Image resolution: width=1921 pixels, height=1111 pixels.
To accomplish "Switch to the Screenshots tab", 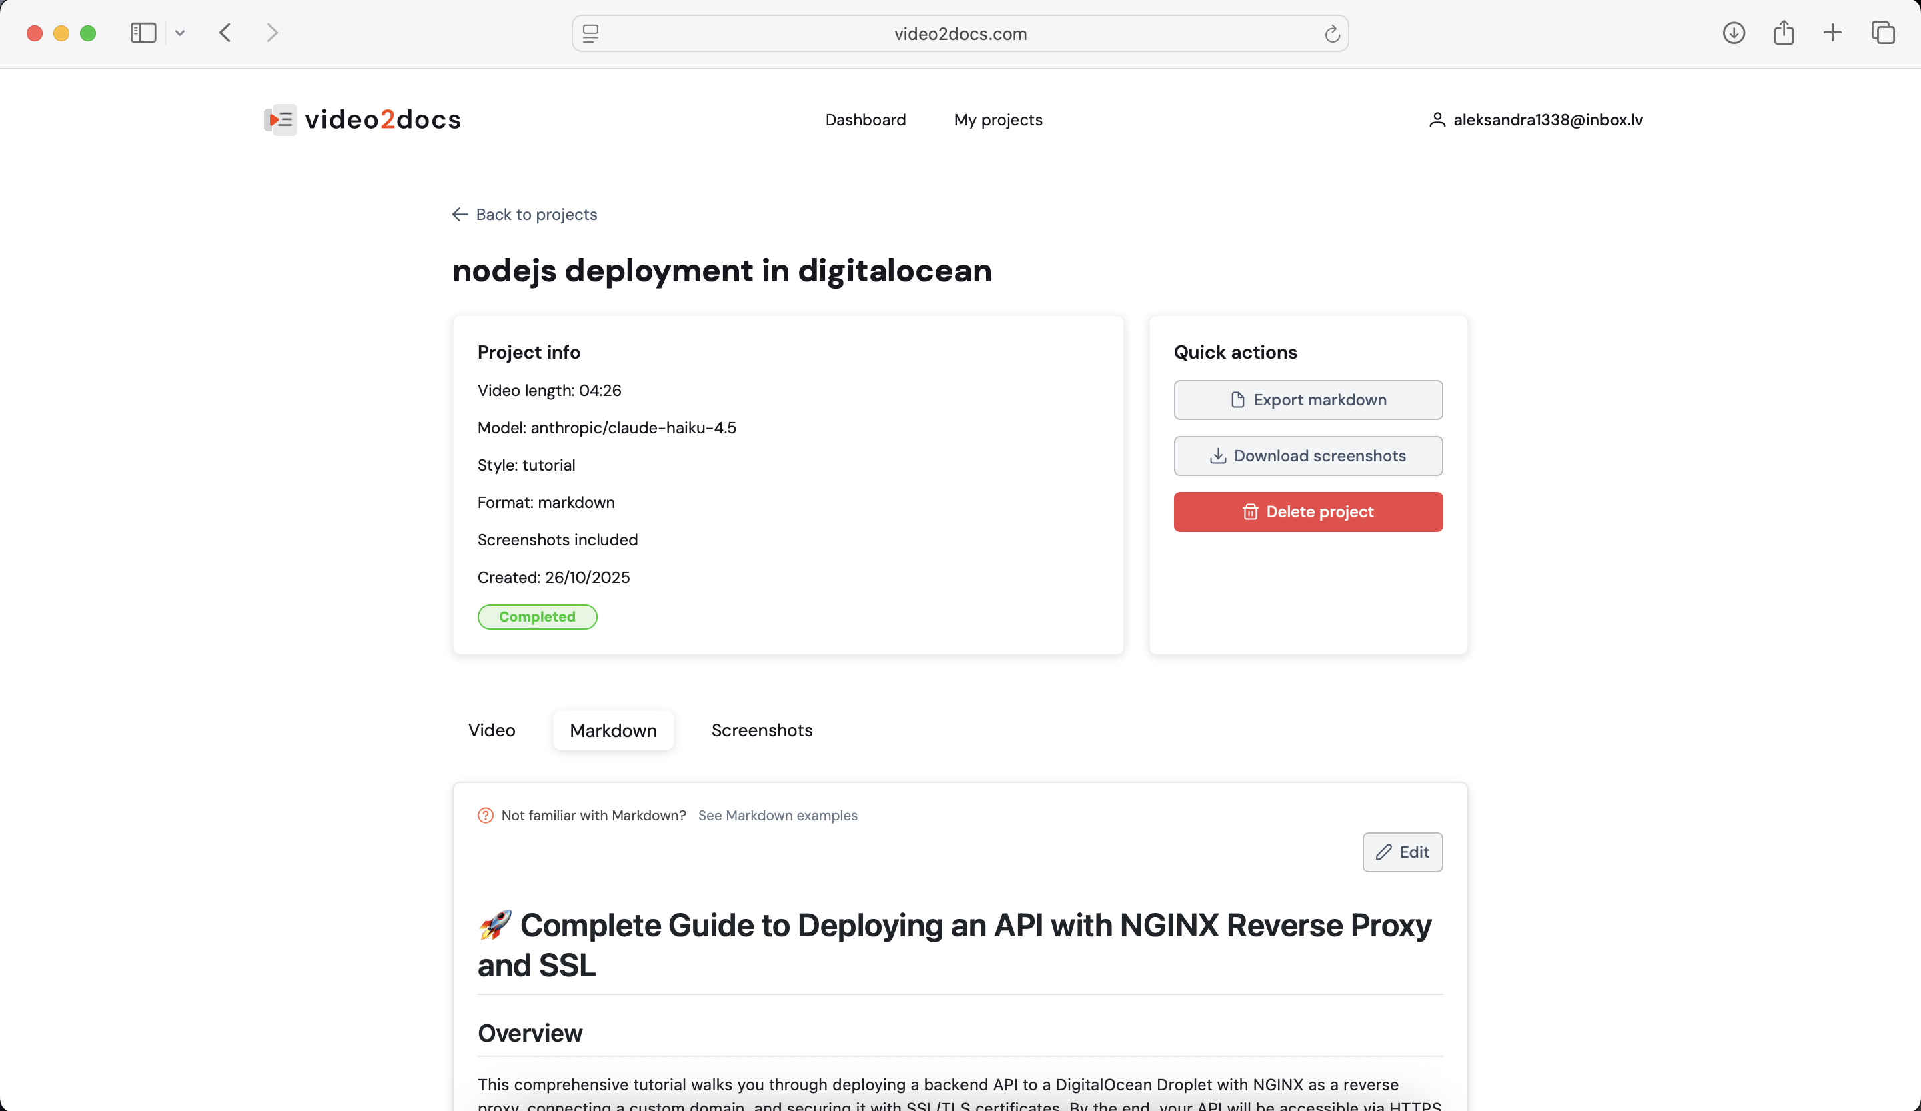I will coord(762,730).
